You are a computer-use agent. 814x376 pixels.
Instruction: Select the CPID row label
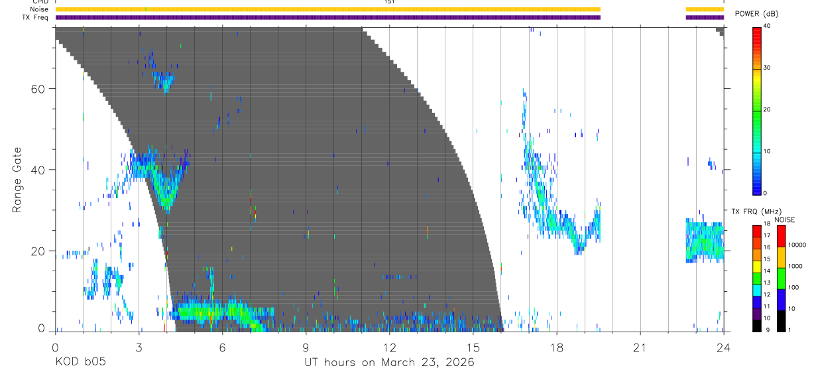coord(40,2)
